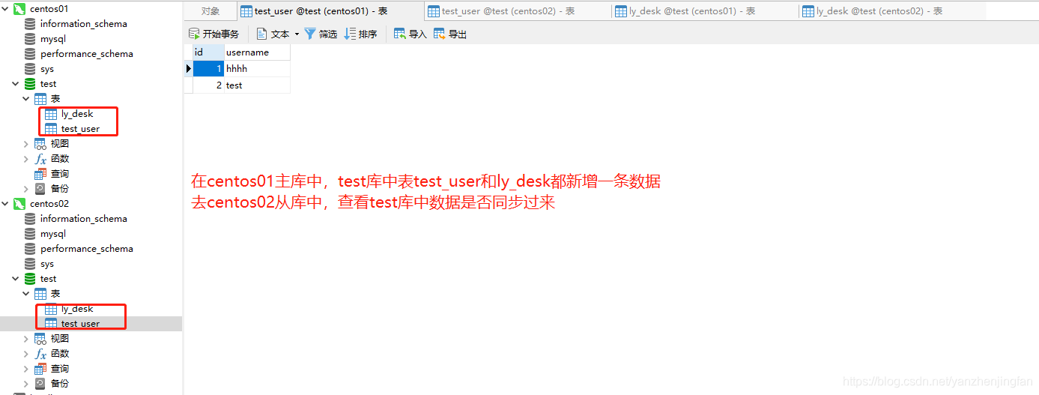The image size is (1039, 395).
Task: Select sys database under centos01
Action: tap(47, 69)
